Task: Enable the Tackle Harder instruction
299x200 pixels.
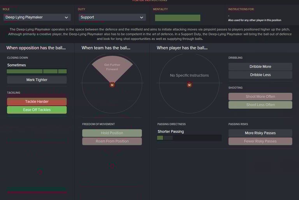Action: [x=37, y=102]
